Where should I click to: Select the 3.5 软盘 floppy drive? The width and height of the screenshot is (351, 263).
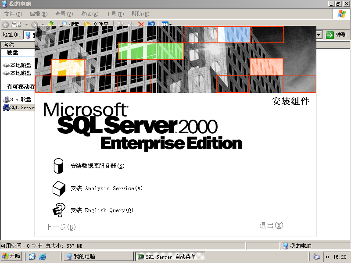pyautogui.click(x=17, y=100)
